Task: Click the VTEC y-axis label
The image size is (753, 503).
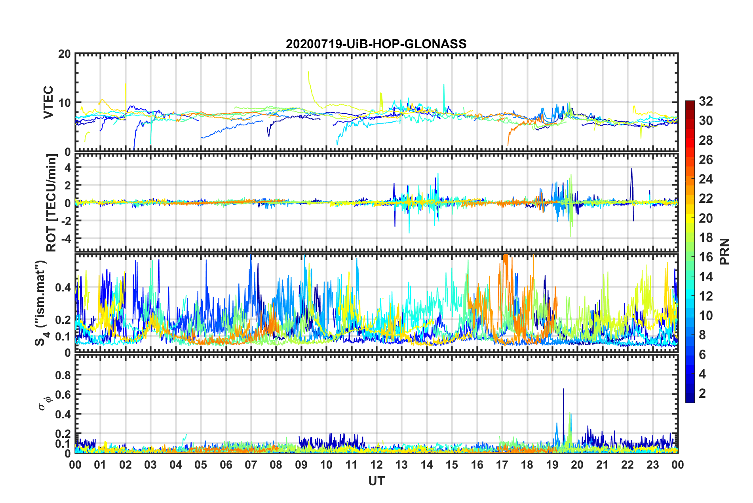Action: [x=48, y=102]
